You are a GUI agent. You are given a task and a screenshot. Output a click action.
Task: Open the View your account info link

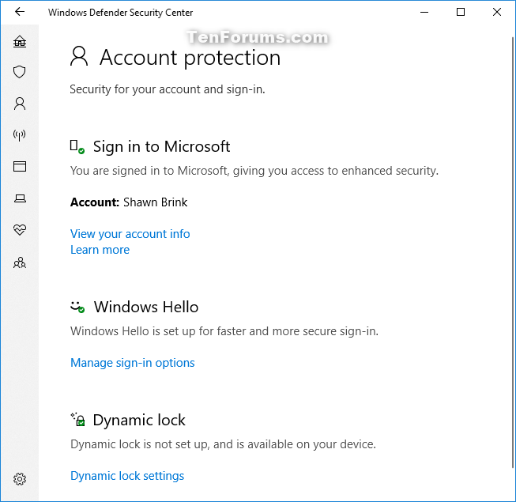(x=130, y=234)
